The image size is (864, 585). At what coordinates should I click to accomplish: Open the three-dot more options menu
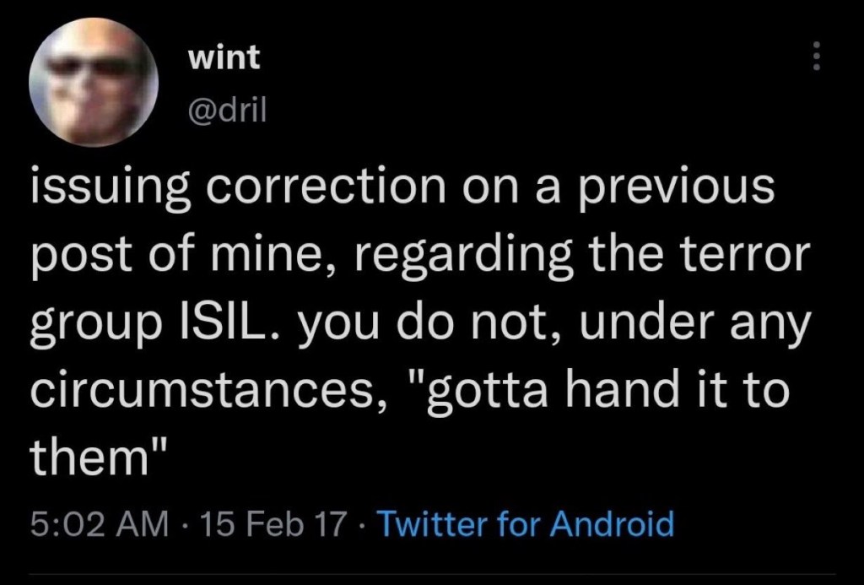point(814,57)
